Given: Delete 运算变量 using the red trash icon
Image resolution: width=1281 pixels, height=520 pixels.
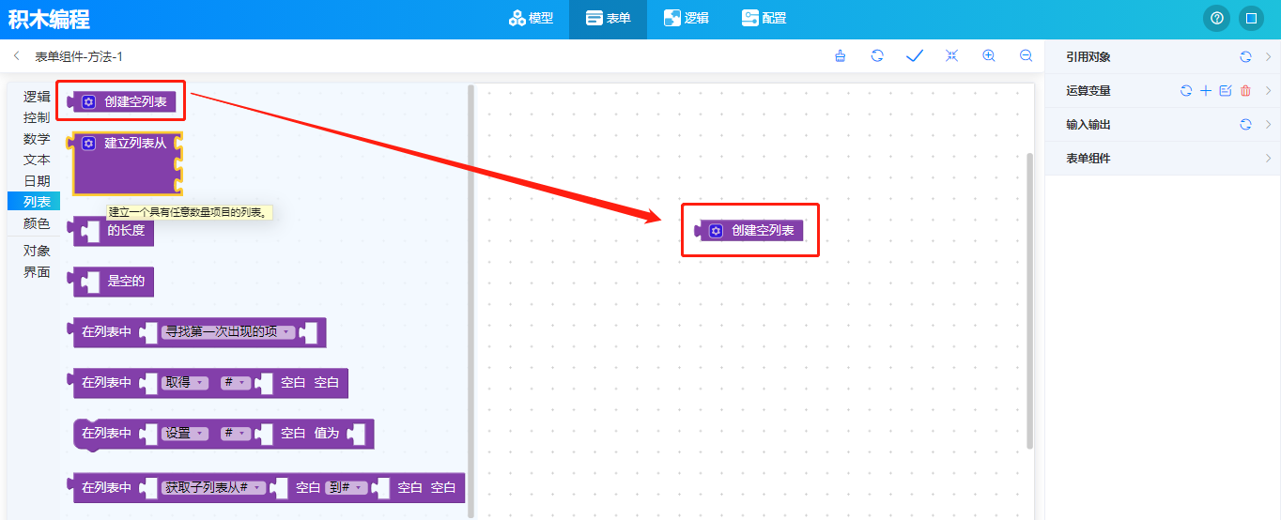Looking at the screenshot, I should tap(1246, 91).
